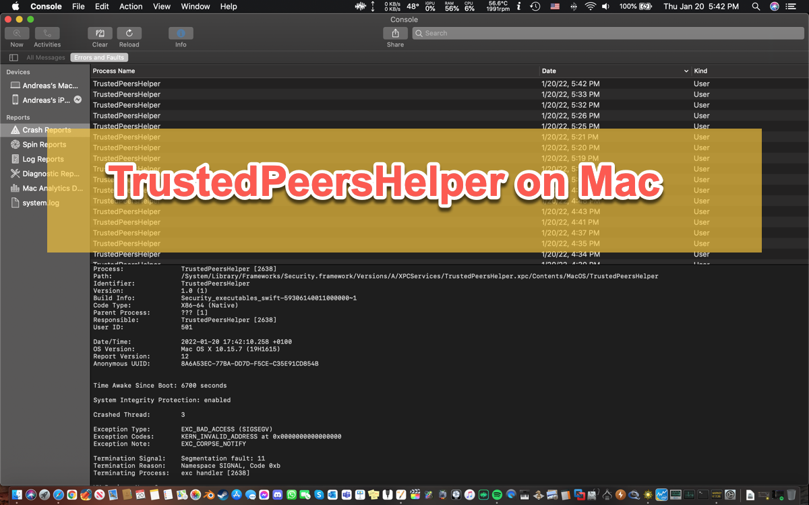The height and width of the screenshot is (505, 809).
Task: Open the Window menu
Action: [196, 6]
